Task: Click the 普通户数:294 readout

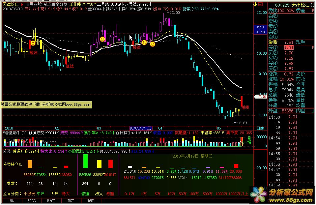Action: pos(26,151)
